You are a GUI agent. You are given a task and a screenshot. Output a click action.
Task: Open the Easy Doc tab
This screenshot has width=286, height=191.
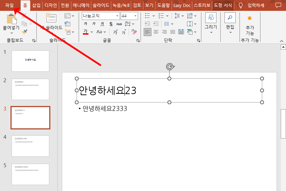pos(182,6)
